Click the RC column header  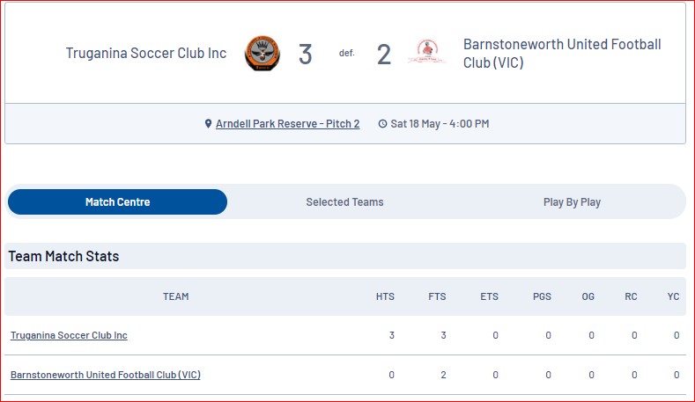632,296
